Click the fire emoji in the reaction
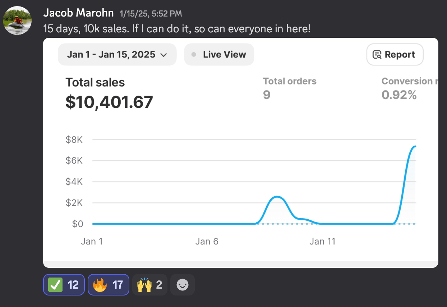This screenshot has height=307, width=447. (x=100, y=285)
